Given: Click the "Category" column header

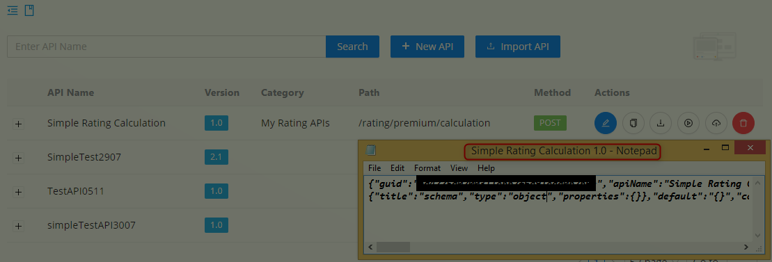Looking at the screenshot, I should [x=282, y=92].
